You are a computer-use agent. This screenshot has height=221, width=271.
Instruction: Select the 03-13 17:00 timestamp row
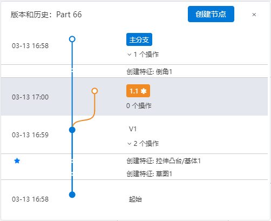tap(134, 97)
